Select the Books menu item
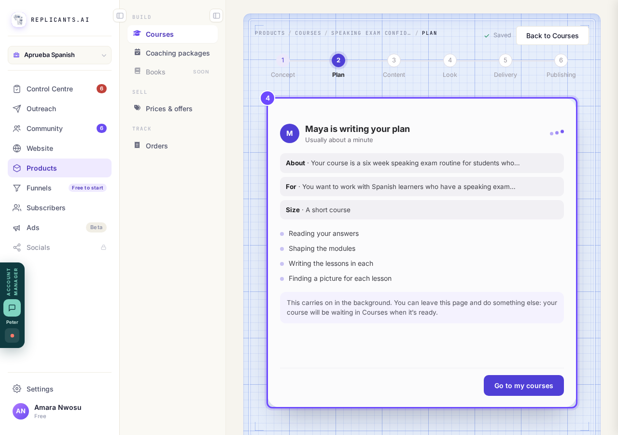Image resolution: width=618 pixels, height=435 pixels. 172,72
